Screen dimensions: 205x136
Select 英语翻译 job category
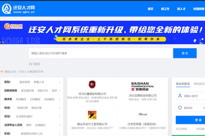(x=21, y=99)
